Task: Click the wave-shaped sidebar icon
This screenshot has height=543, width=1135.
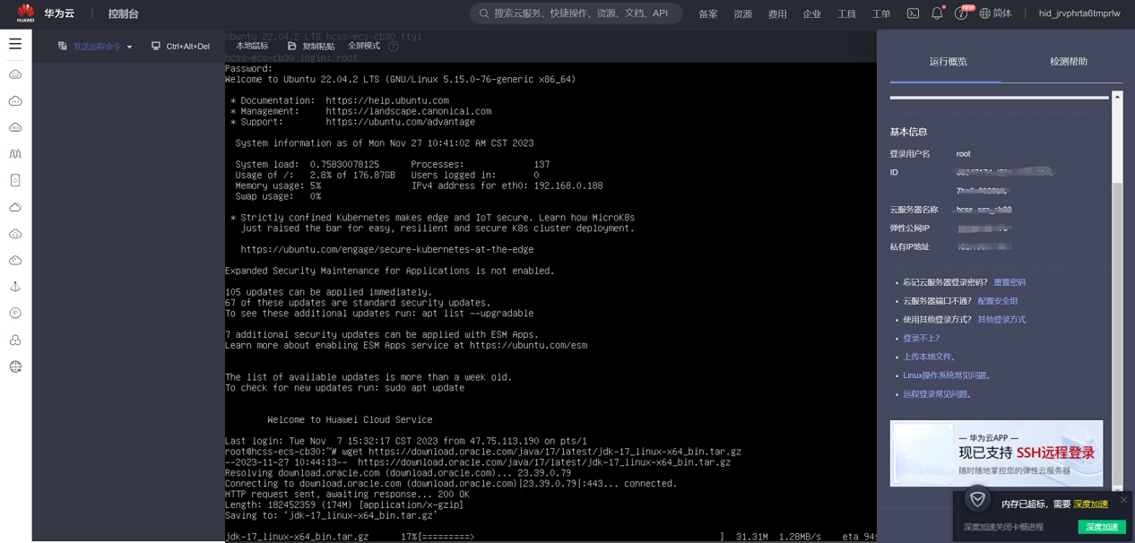Action: (x=15, y=154)
